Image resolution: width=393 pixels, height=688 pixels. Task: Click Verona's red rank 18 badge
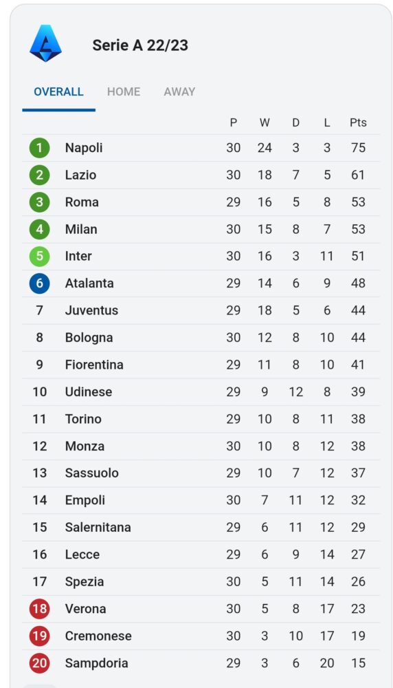[39, 609]
